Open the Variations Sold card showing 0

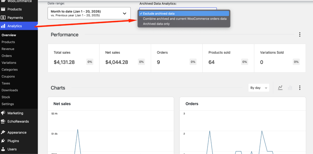[280, 58]
